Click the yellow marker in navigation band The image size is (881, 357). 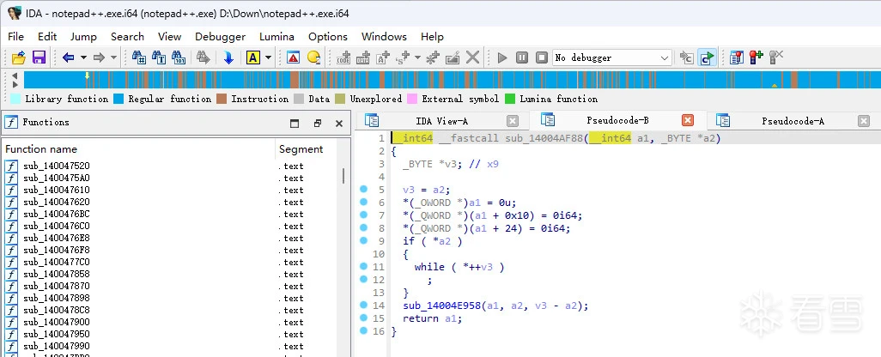87,76
